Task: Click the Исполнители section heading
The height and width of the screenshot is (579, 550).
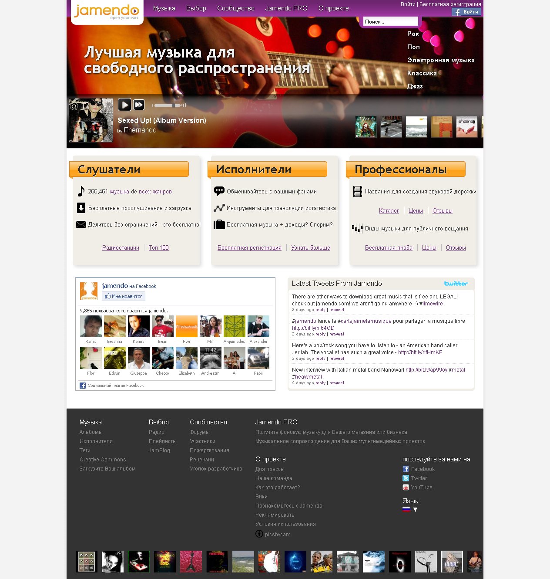Action: (268, 169)
